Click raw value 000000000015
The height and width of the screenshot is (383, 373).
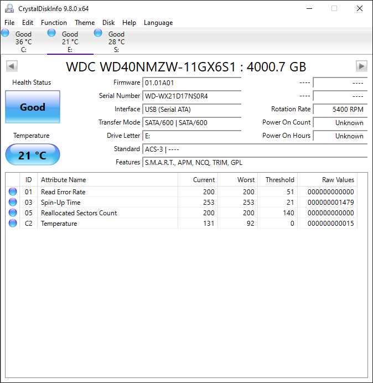click(x=331, y=223)
